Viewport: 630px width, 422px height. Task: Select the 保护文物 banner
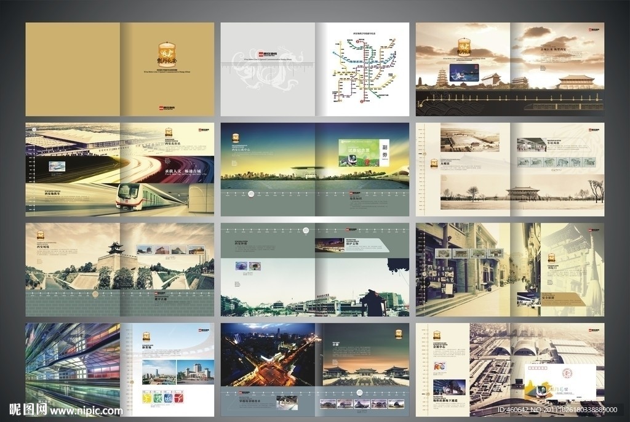pos(352,245)
